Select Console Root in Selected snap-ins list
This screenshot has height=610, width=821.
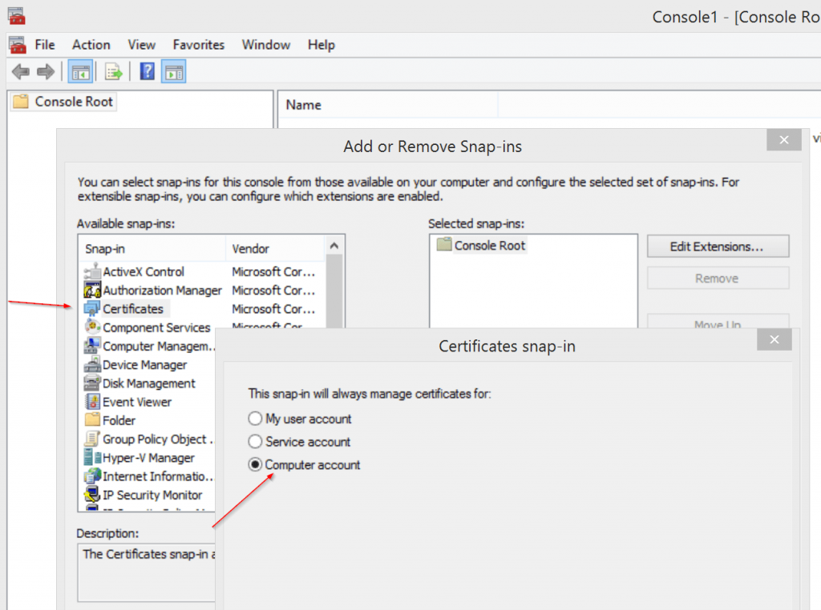tap(490, 246)
